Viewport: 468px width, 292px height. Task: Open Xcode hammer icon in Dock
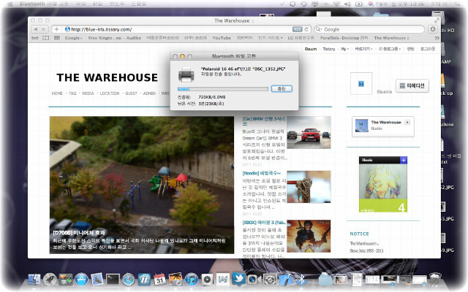[286, 279]
